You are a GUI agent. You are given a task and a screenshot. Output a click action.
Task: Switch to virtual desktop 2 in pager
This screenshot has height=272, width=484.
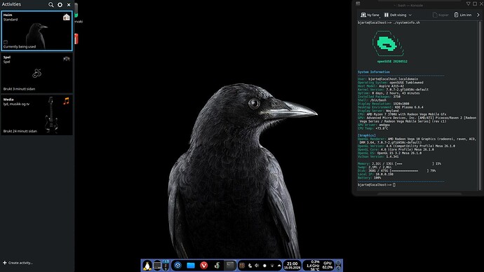click(166, 266)
